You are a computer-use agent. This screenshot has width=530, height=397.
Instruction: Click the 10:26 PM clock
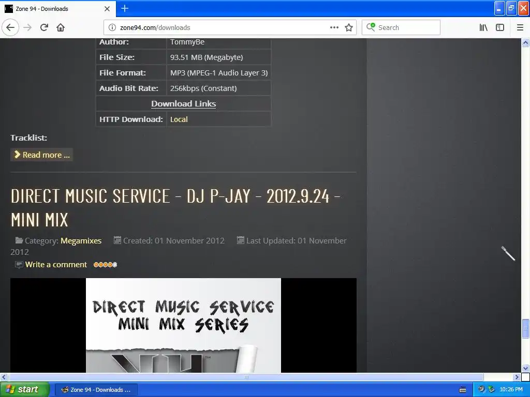tap(511, 389)
